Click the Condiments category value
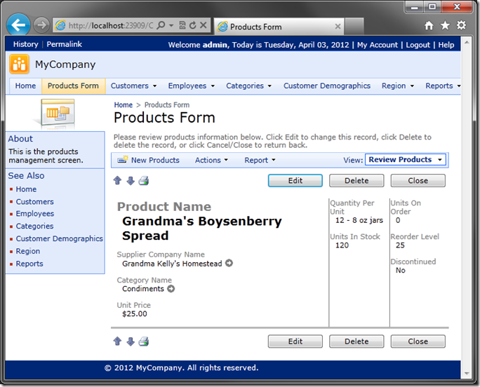480x387 pixels. tap(143, 289)
